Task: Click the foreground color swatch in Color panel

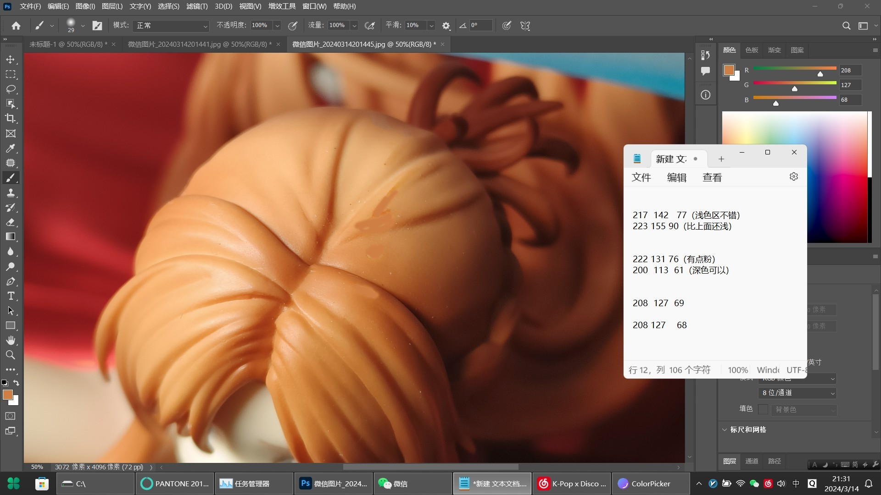Action: 729,70
